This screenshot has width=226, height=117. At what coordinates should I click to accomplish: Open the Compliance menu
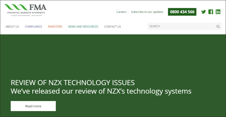33,26
